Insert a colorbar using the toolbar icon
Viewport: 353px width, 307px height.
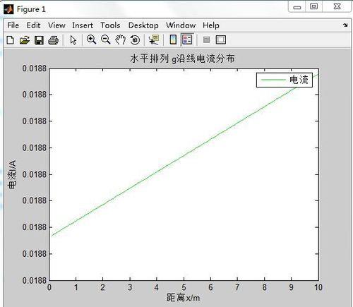point(173,40)
